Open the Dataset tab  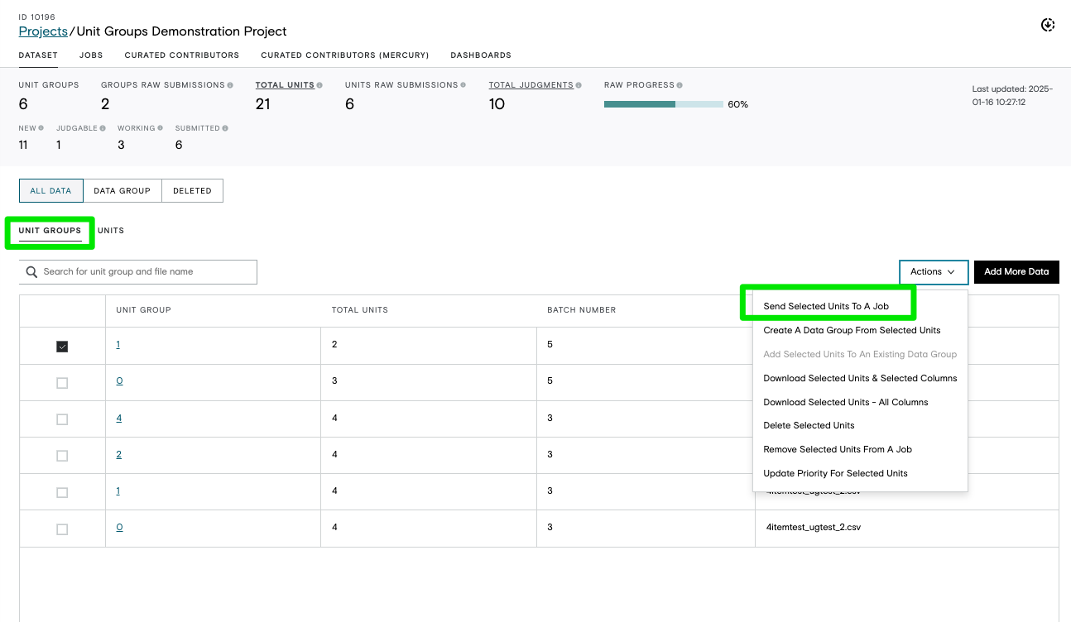pyautogui.click(x=38, y=55)
